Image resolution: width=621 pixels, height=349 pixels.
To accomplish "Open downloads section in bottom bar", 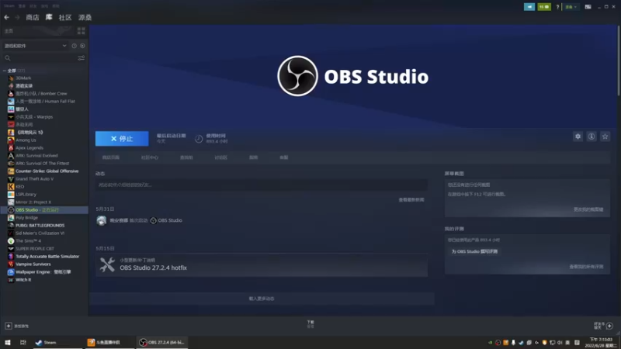I will tap(310, 324).
